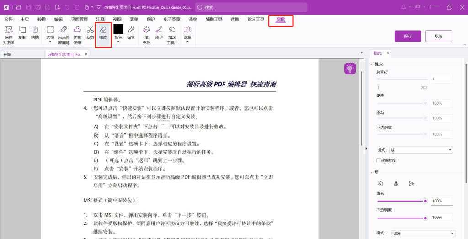Image resolution: width=468 pixels, height=239 pixels.
Task: Switch to the Image (图像) tab
Action: point(281,19)
